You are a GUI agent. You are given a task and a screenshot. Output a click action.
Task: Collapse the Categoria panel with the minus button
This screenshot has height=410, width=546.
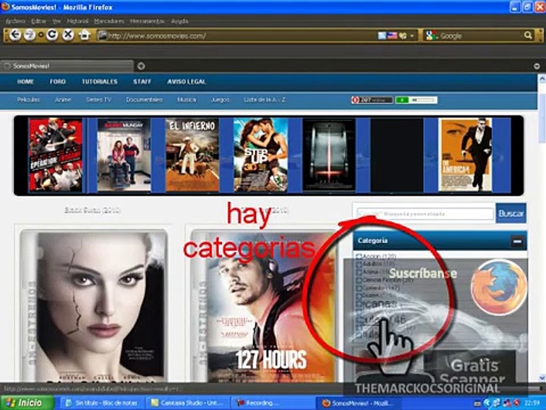(517, 241)
